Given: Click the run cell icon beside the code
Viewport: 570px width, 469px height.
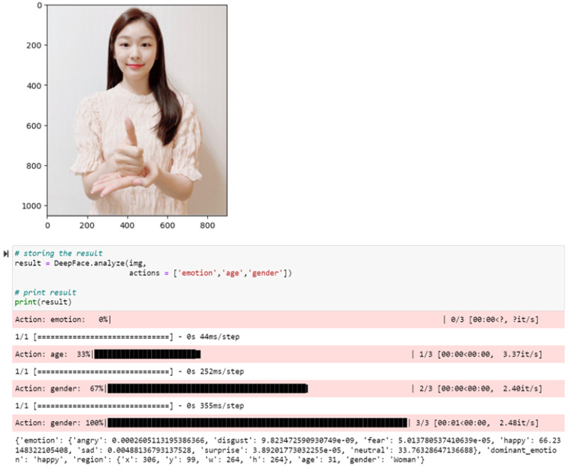Looking at the screenshot, I should coord(6,254).
